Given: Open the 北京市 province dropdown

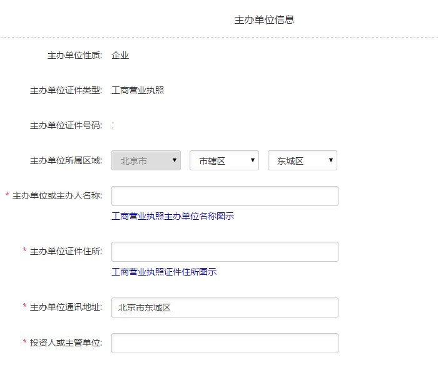Looking at the screenshot, I should (x=146, y=160).
